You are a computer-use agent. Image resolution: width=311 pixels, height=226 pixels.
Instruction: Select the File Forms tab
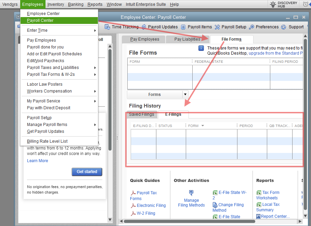pos(232,39)
